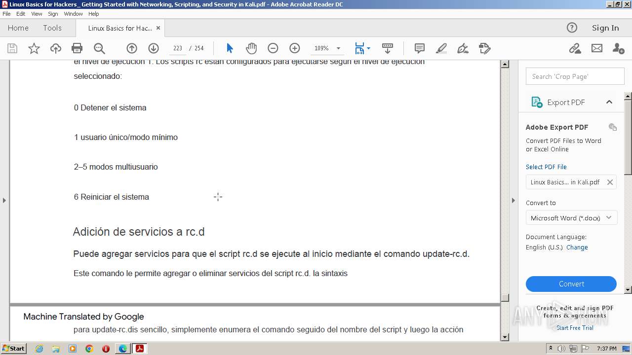
Task: Click the Sign In link
Action: pyautogui.click(x=605, y=28)
